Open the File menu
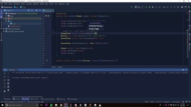Image resolution: width=191 pixels, height=107 pixels. coord(2,4)
